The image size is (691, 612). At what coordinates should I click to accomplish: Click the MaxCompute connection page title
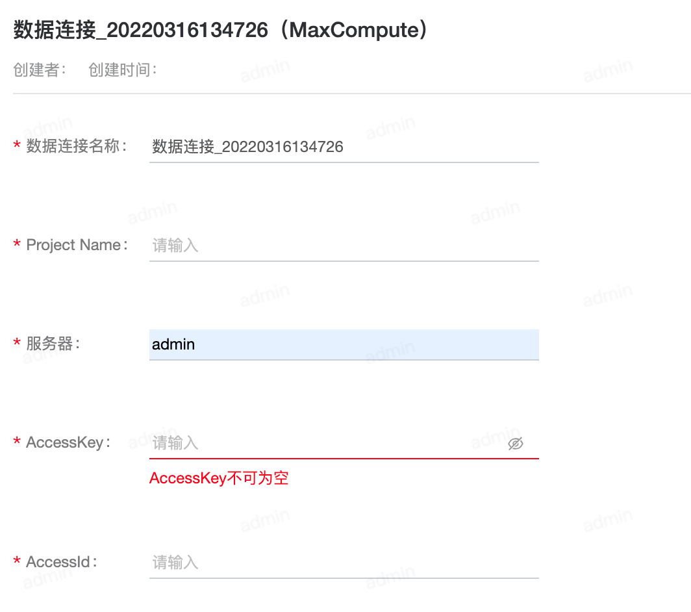pyautogui.click(x=220, y=30)
